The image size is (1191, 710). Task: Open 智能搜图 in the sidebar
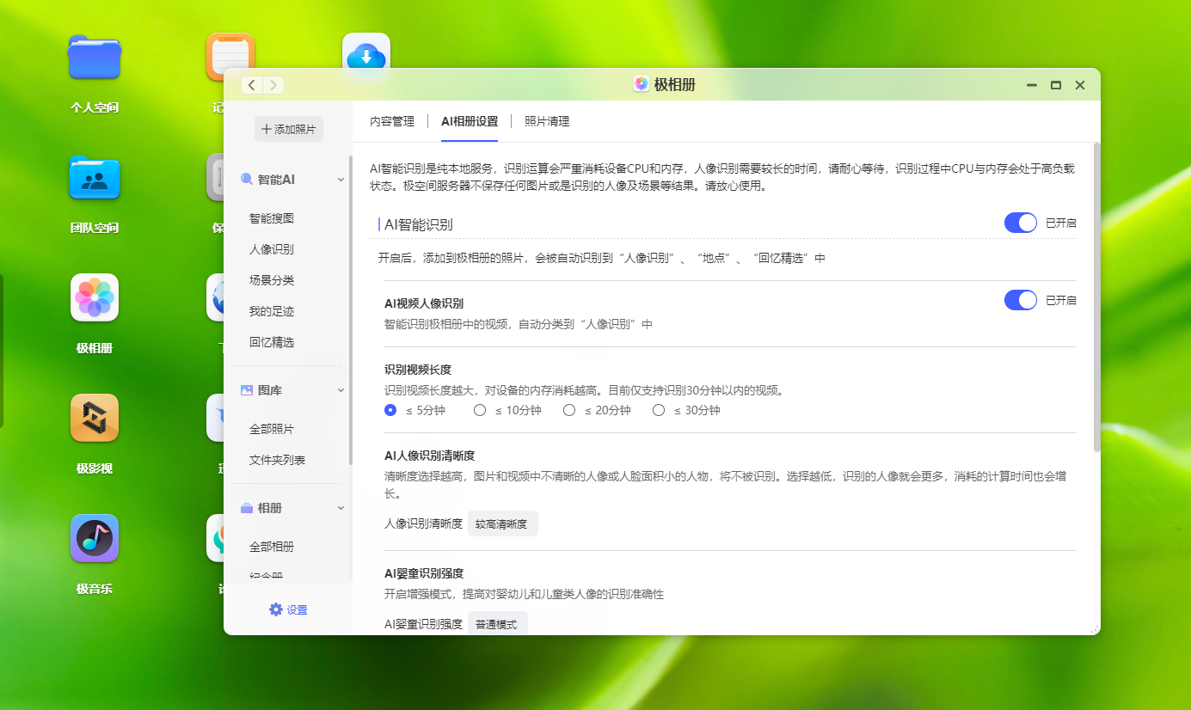[272, 218]
